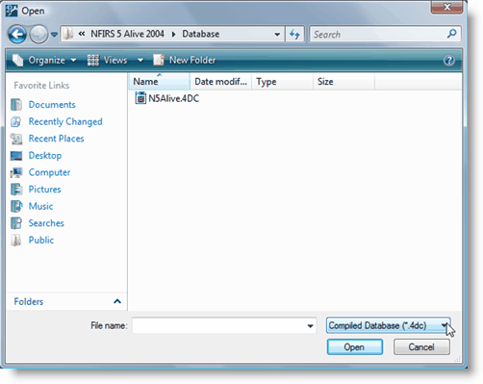Click the Pictures folder icon
The height and width of the screenshot is (384, 483).
[x=16, y=190]
